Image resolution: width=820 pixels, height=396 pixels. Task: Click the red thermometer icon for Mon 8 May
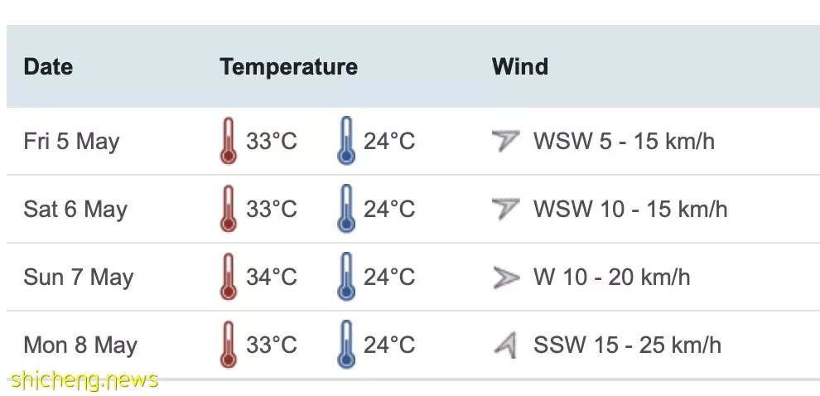coord(228,345)
